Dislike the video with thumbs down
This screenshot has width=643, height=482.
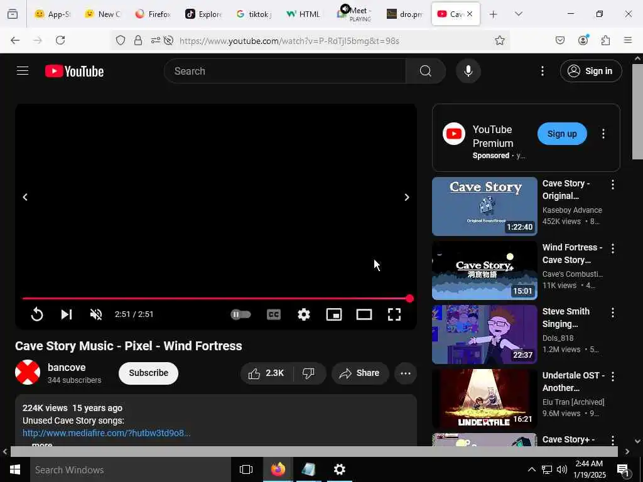308,373
